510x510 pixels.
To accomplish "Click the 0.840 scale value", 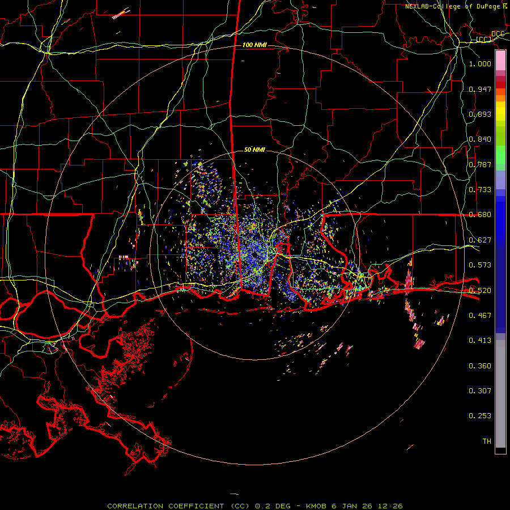I will coord(480,139).
